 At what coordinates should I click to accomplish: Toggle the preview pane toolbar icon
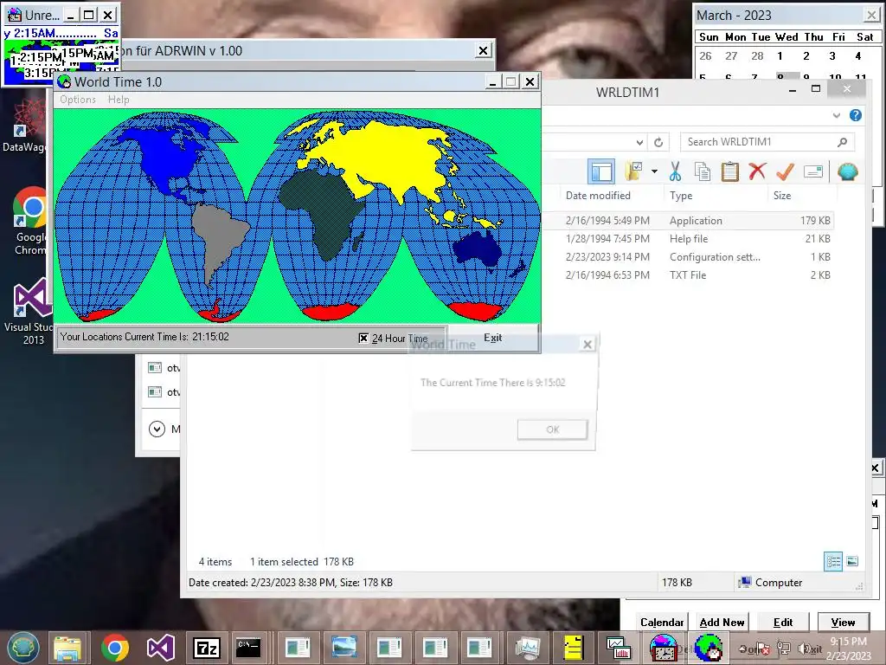pyautogui.click(x=601, y=171)
